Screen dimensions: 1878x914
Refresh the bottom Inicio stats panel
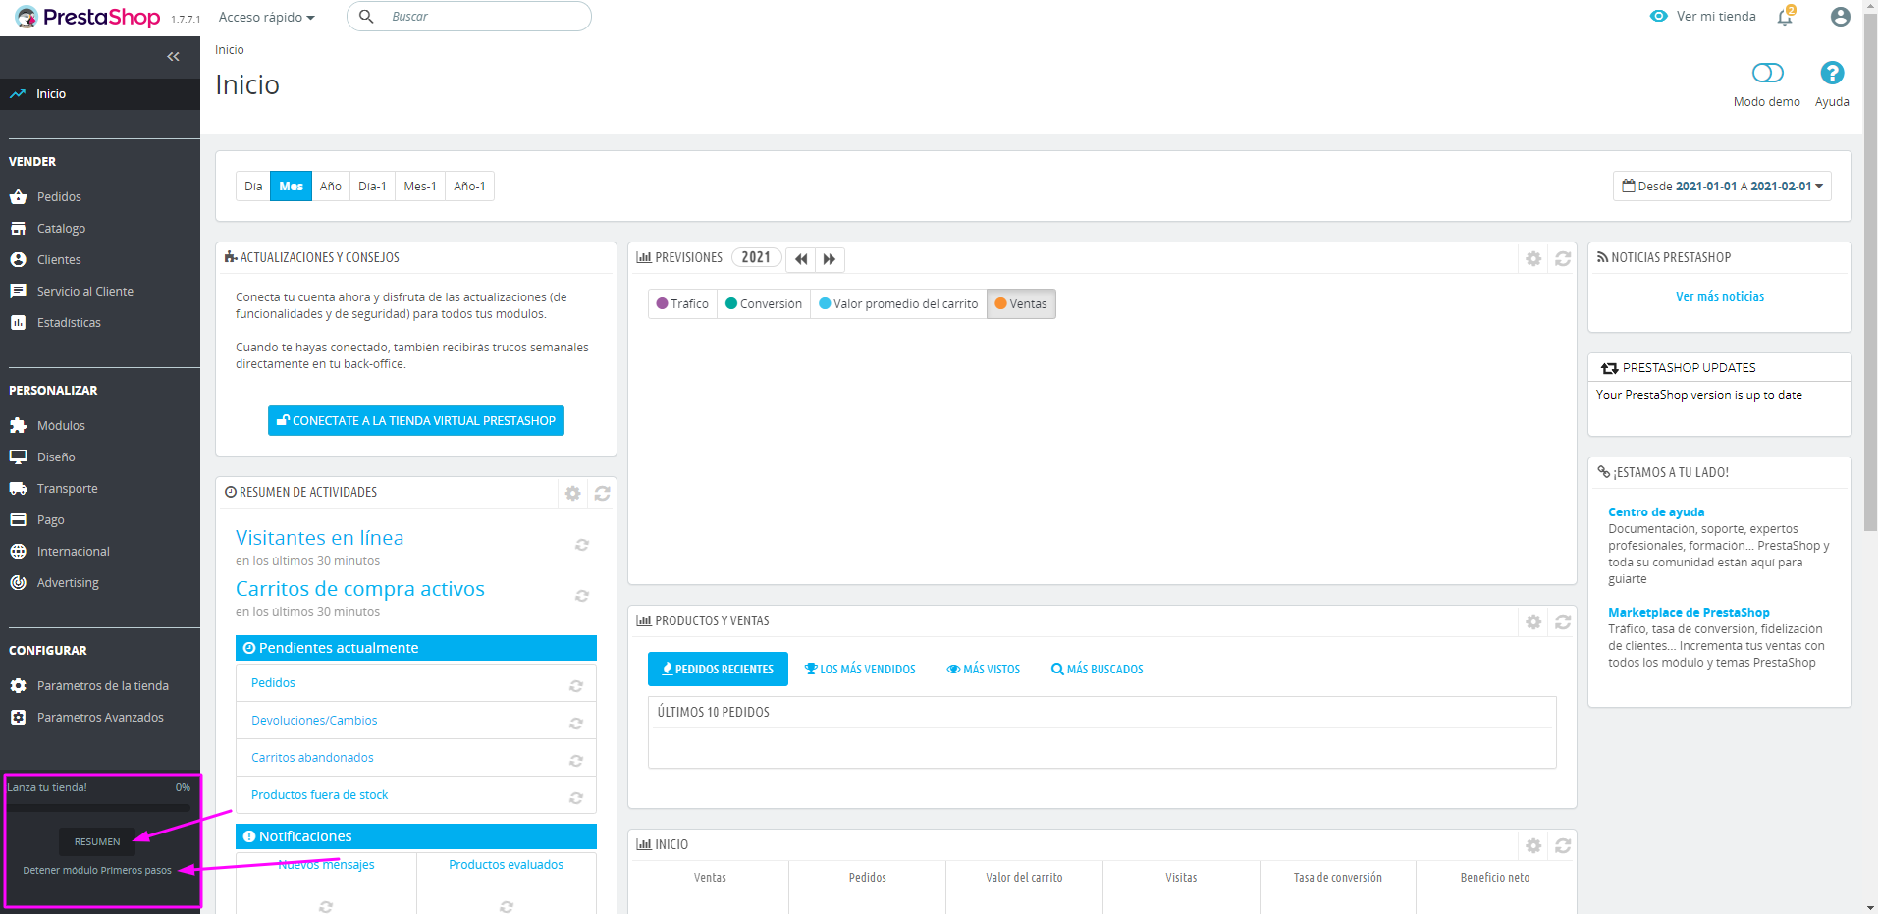tap(1563, 846)
